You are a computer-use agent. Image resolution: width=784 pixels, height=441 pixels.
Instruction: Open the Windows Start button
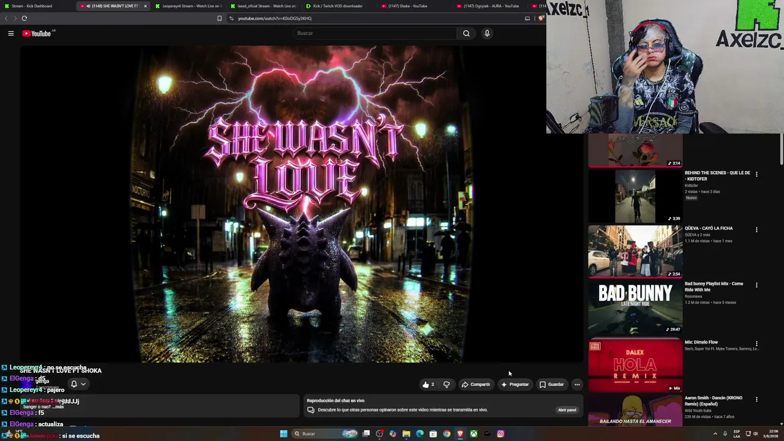[x=284, y=434]
